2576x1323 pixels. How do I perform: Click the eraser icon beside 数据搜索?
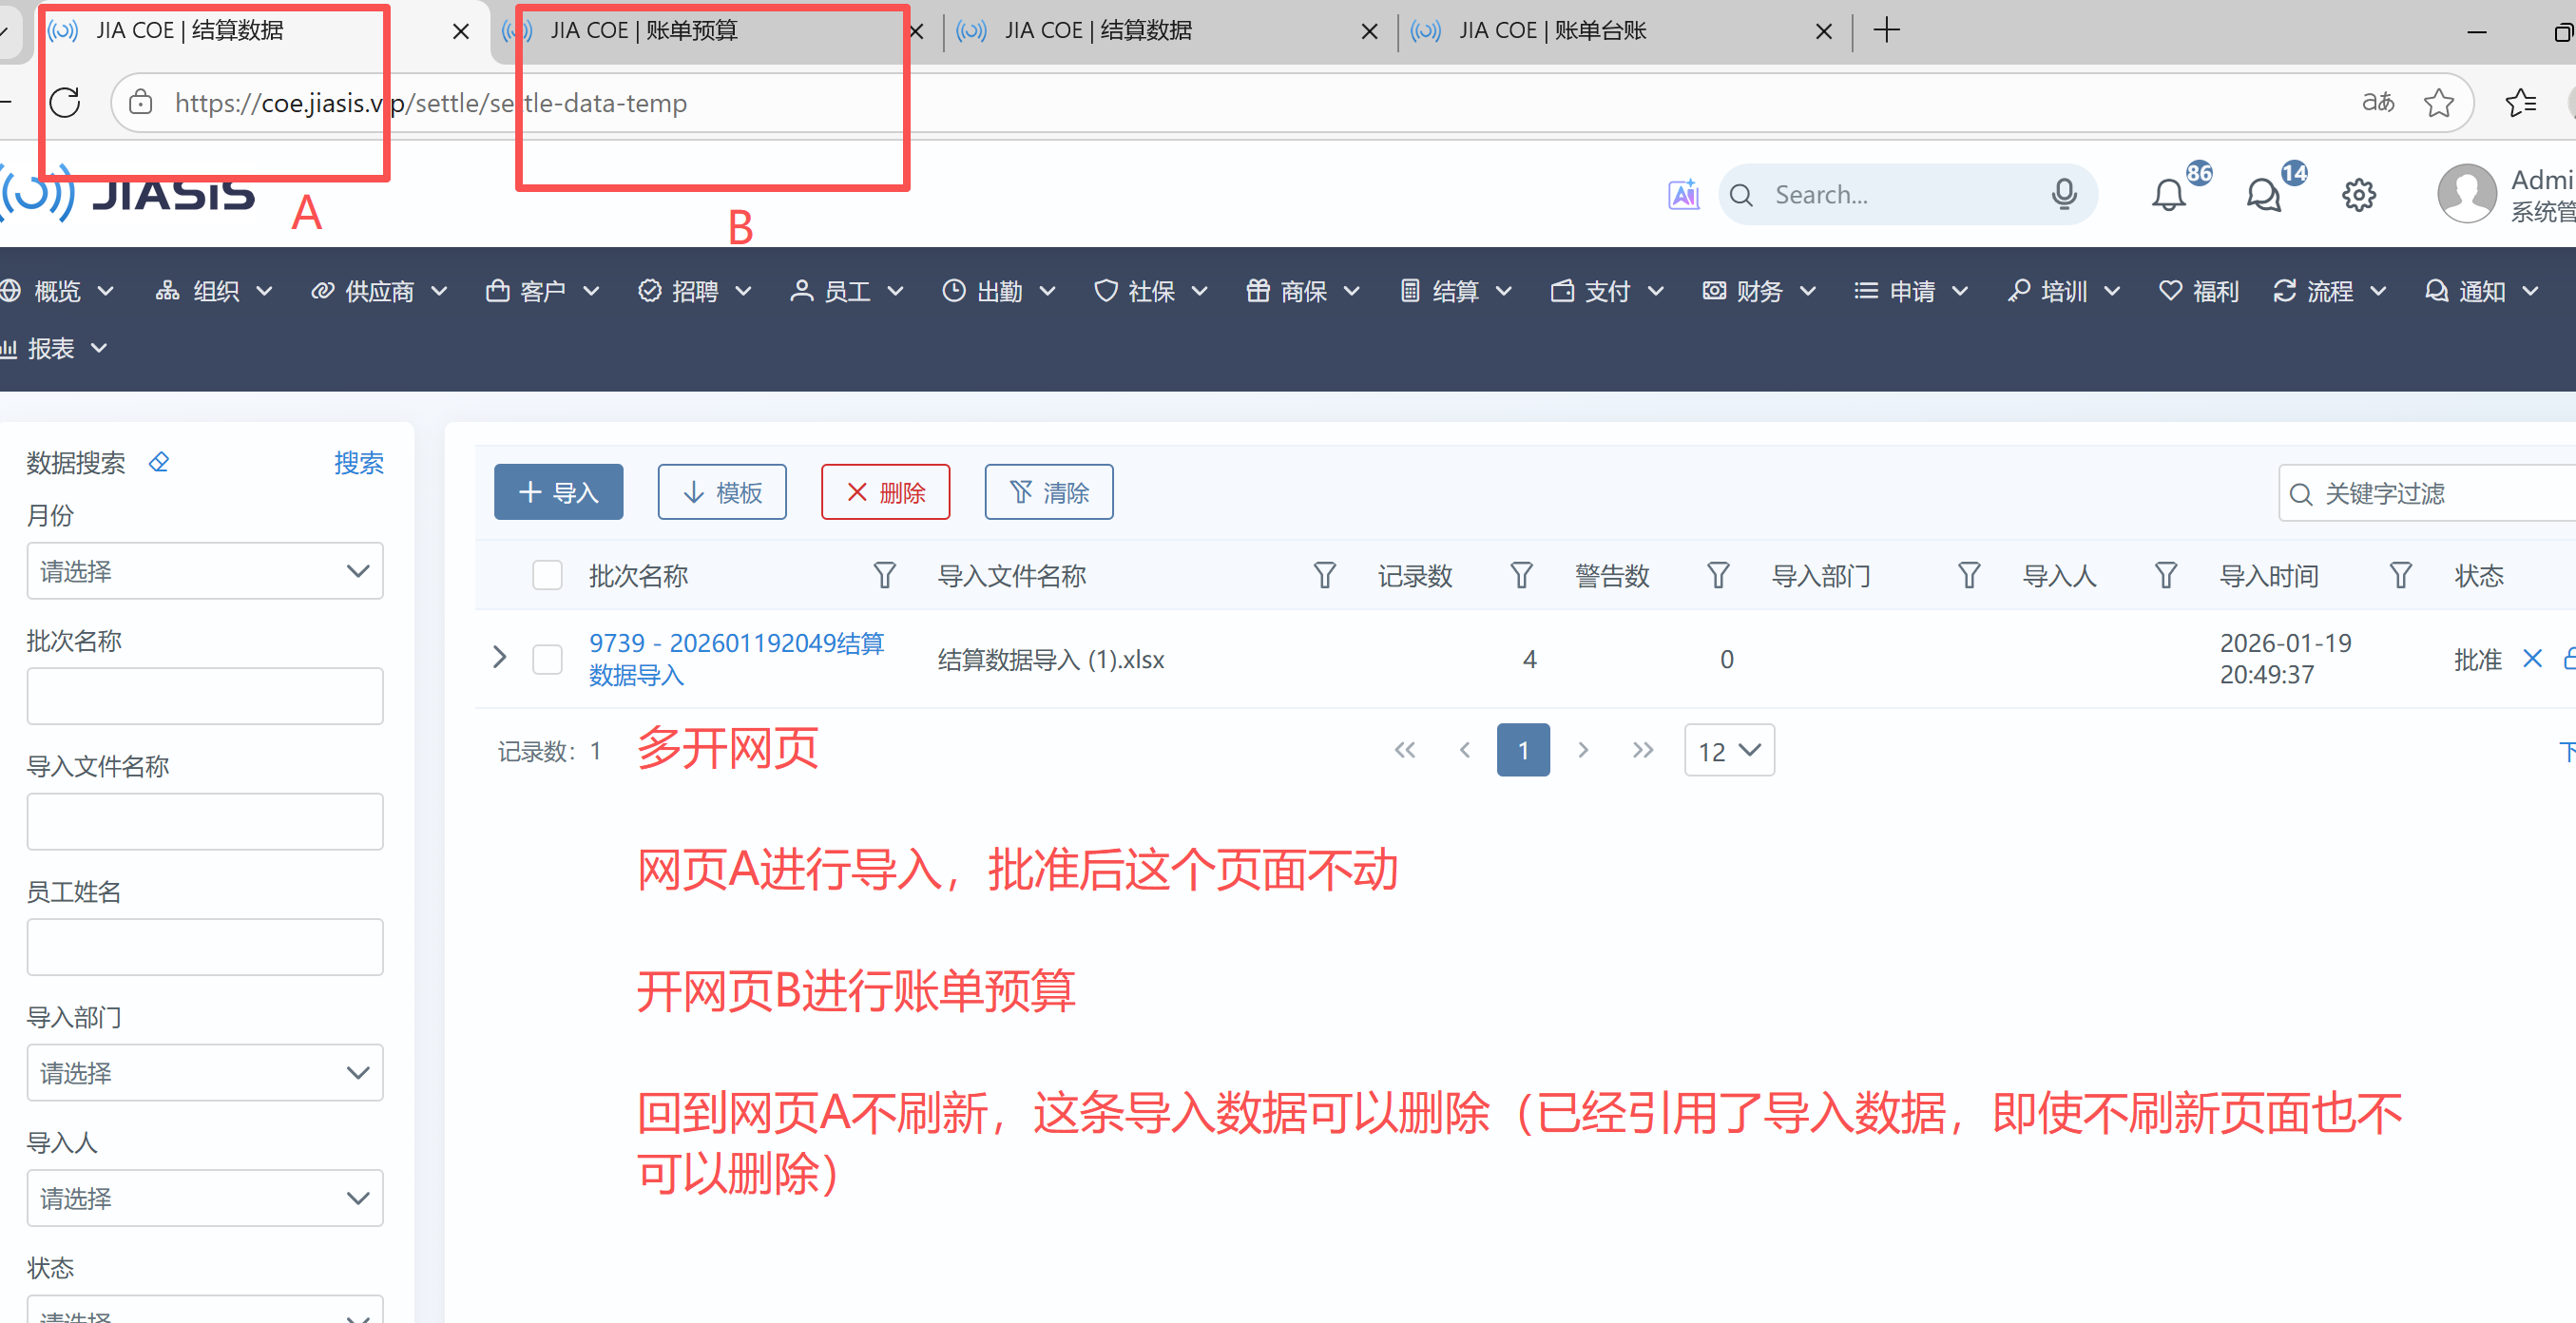pyautogui.click(x=159, y=462)
